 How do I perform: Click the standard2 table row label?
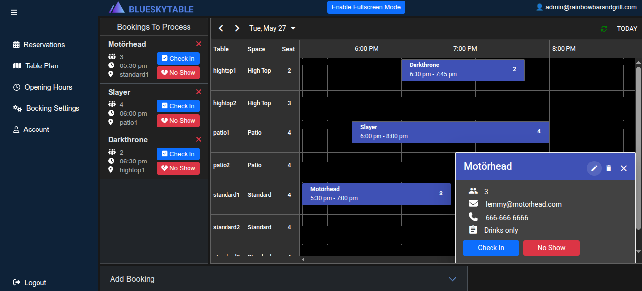pyautogui.click(x=227, y=227)
